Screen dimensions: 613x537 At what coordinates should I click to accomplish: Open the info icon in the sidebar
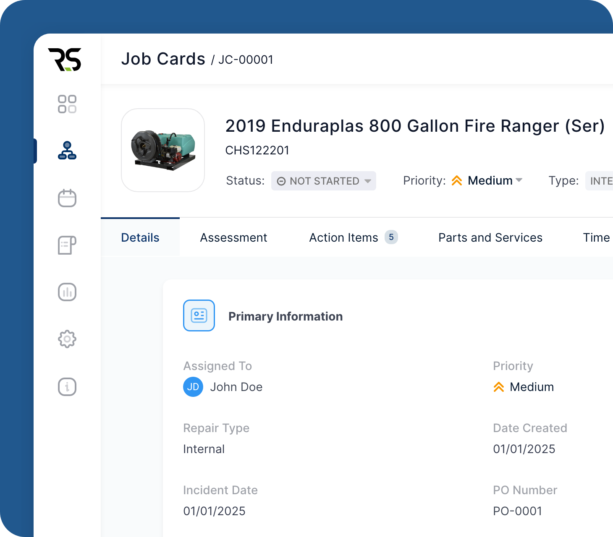[x=67, y=386]
